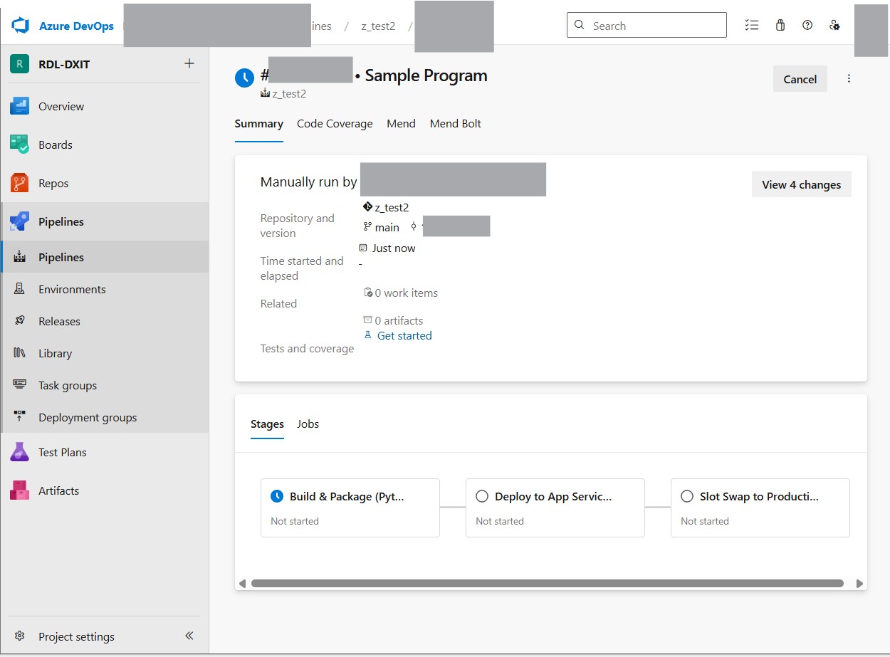Switch to the Summary tab

[259, 124]
